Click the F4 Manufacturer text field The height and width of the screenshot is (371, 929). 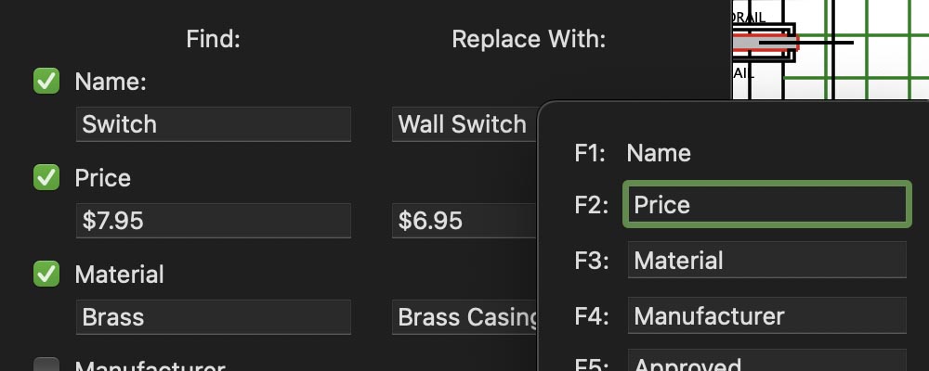coord(766,316)
